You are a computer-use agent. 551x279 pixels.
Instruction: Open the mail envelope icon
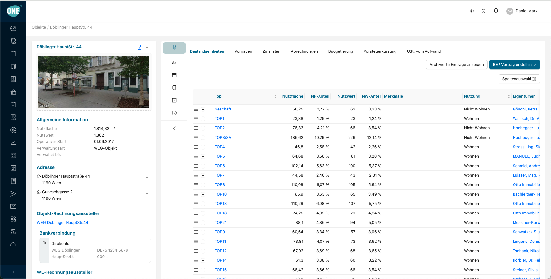click(13, 206)
